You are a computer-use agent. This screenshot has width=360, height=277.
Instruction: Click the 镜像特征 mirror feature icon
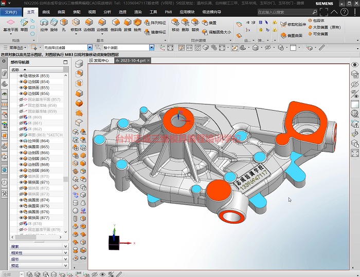click(x=147, y=32)
